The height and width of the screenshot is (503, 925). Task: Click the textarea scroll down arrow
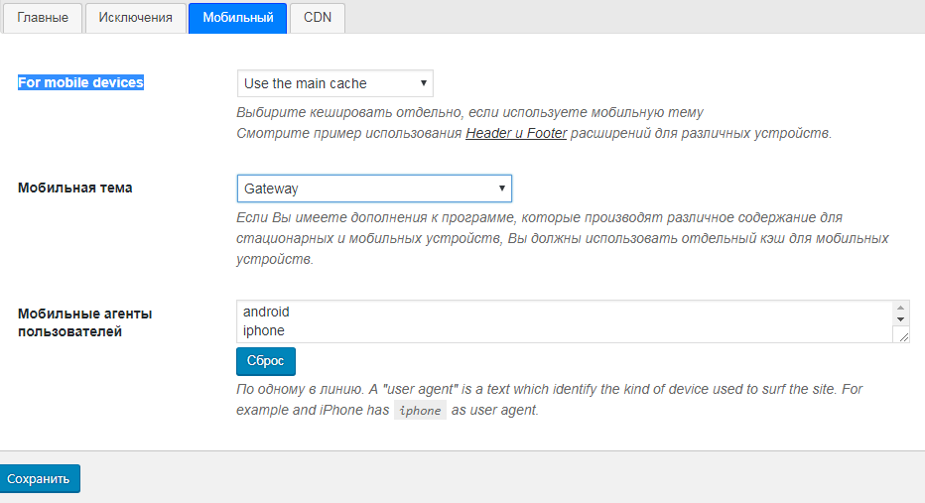(901, 319)
